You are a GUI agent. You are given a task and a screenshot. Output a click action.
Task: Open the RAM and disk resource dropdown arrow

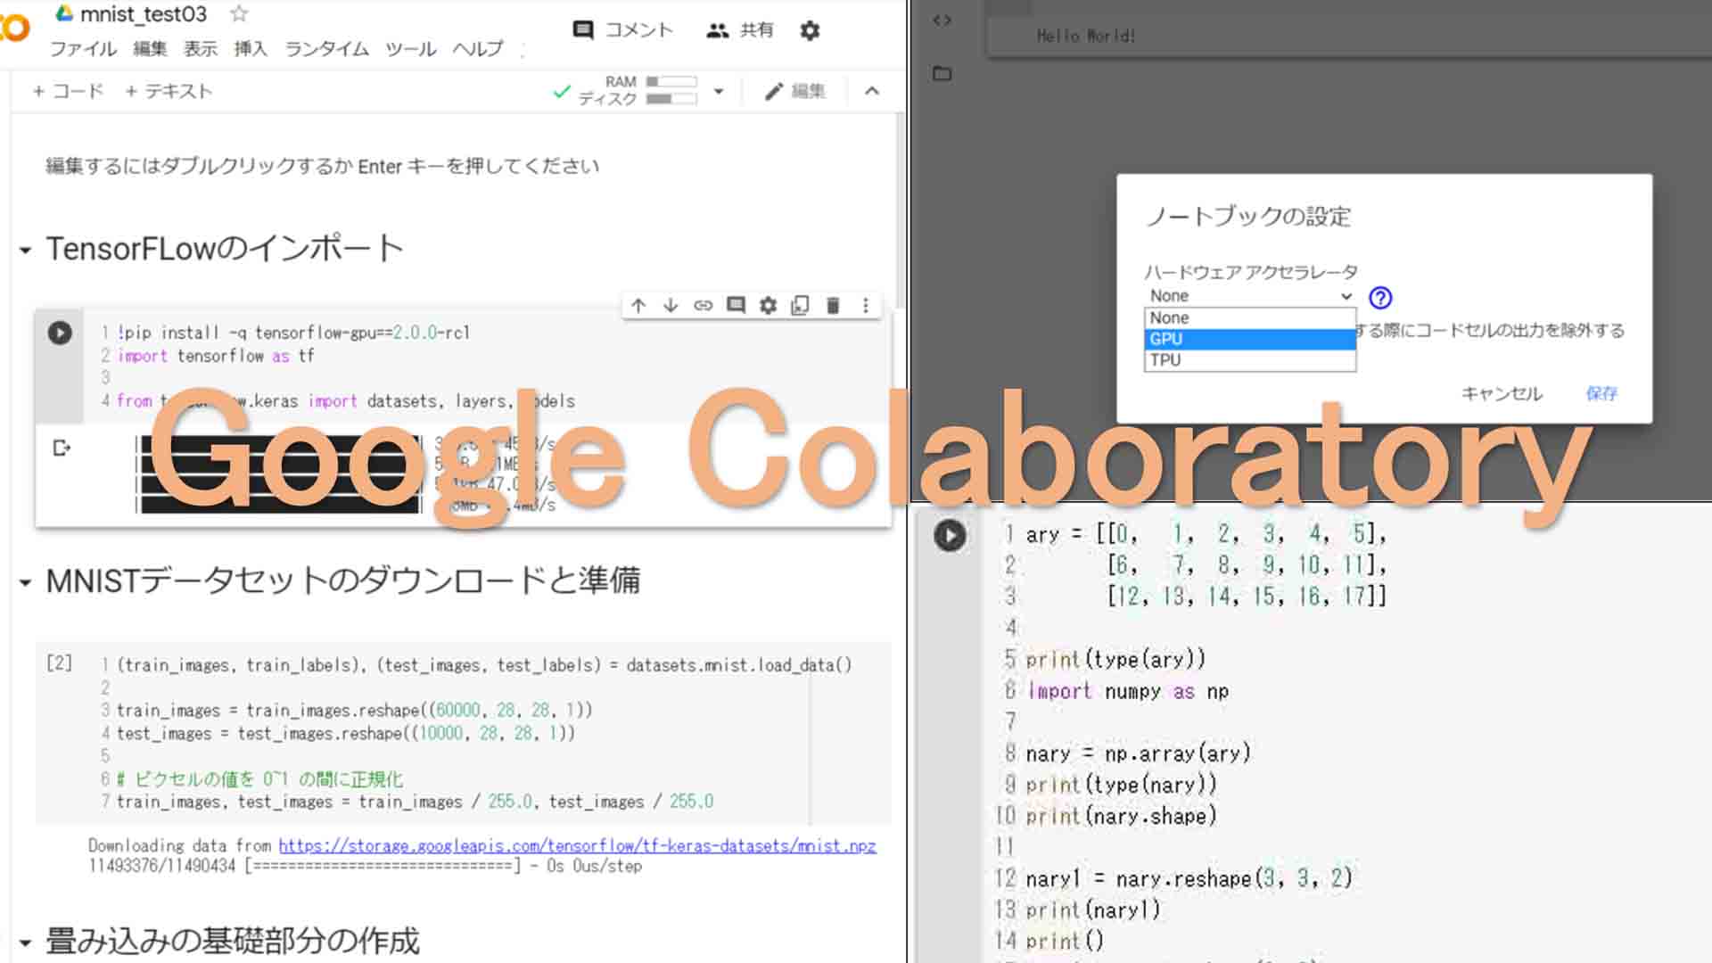point(719,91)
